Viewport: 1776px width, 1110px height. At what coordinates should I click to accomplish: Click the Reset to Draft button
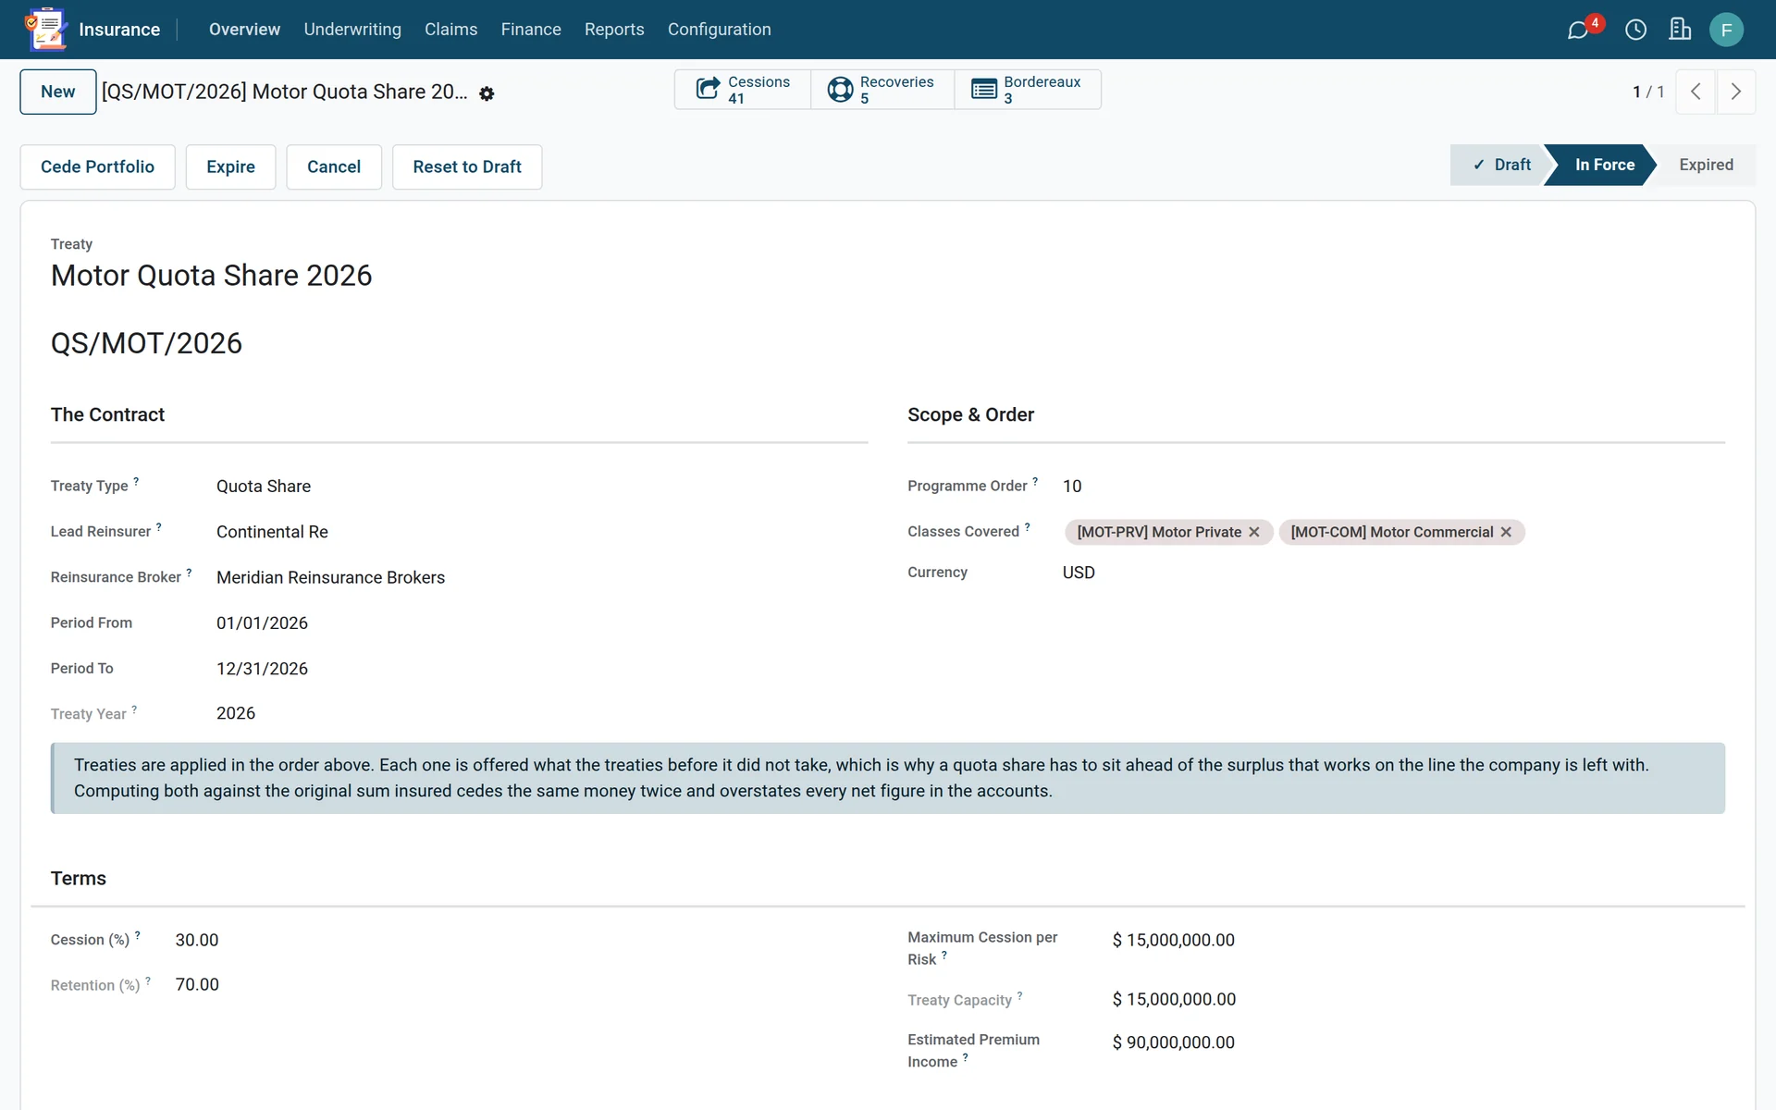point(467,166)
